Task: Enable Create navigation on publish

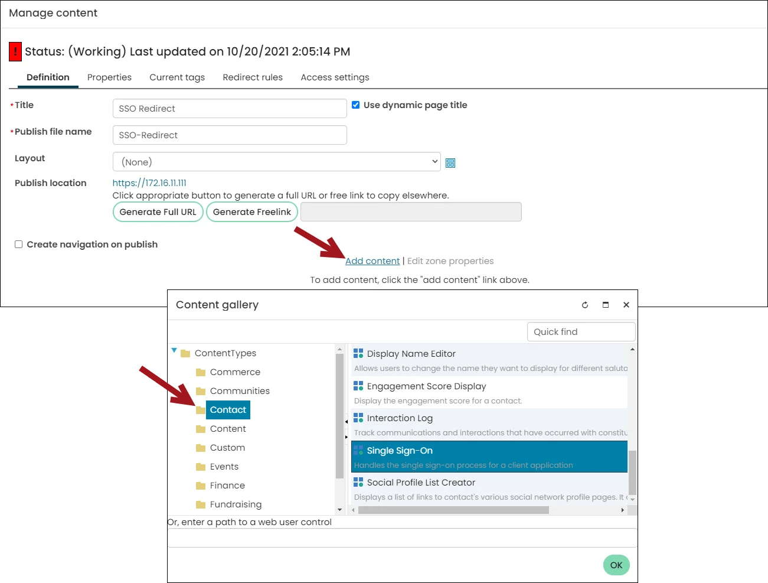Action: 18,244
